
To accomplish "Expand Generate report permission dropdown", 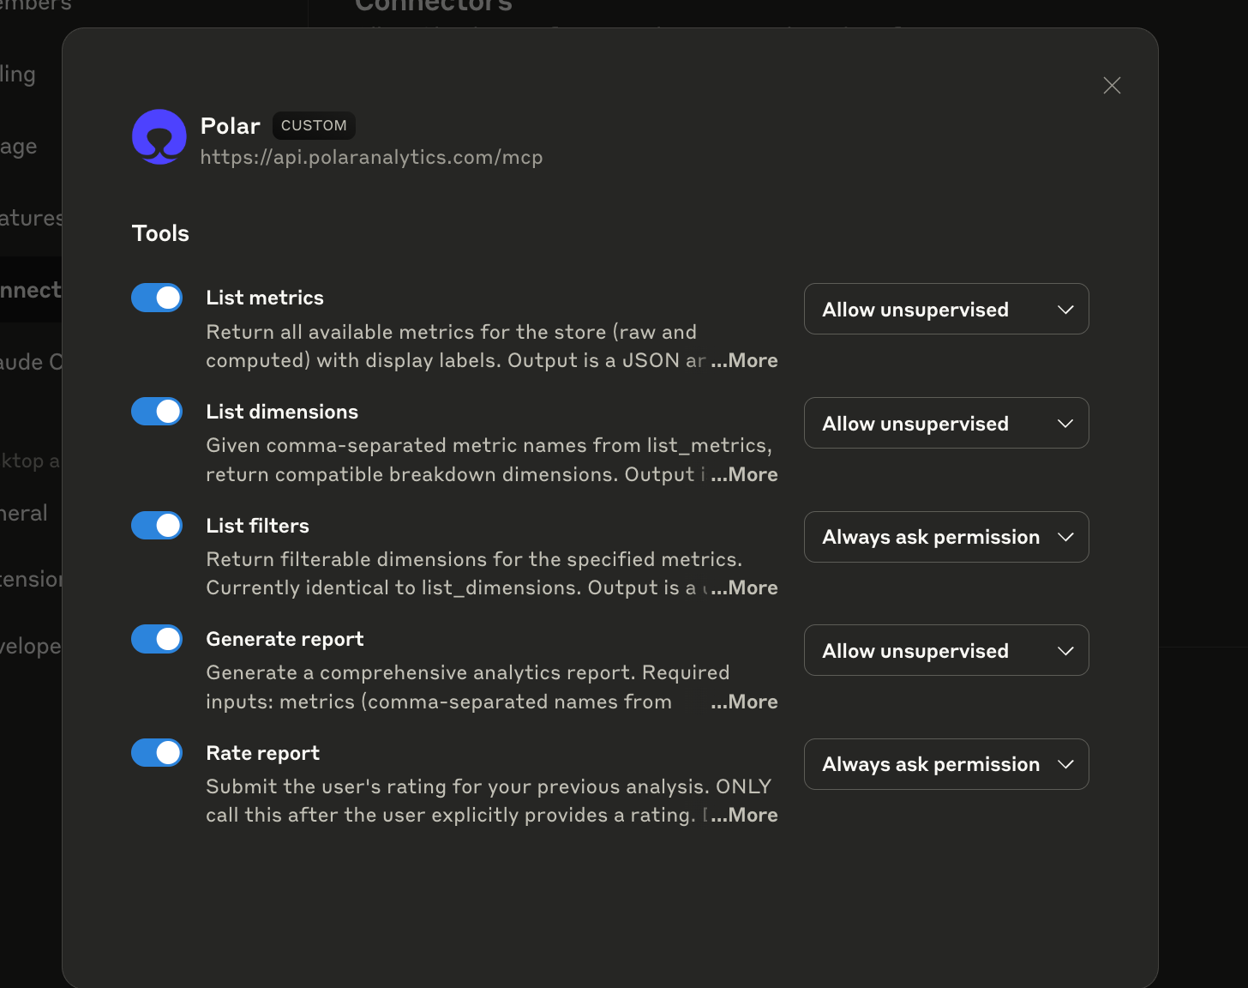I will [946, 650].
